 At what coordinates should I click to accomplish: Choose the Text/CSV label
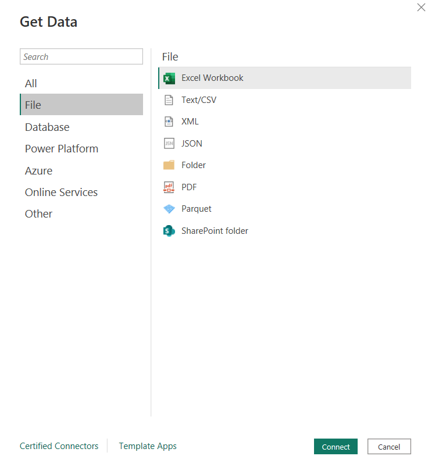(199, 100)
